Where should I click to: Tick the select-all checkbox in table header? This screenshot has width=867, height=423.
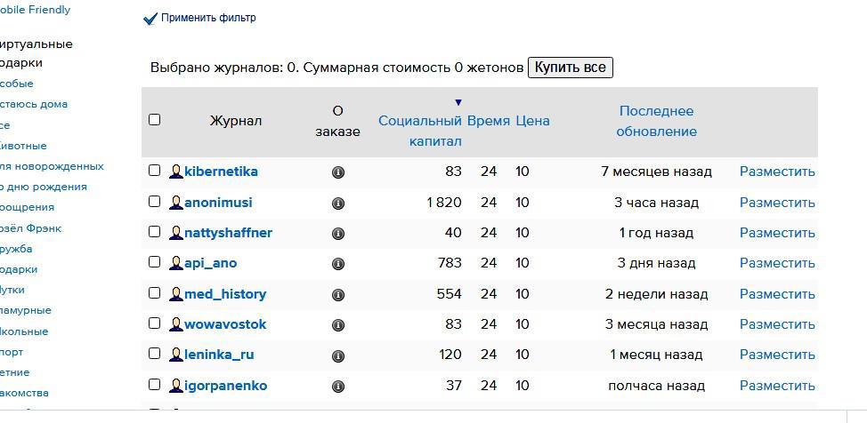tap(154, 119)
